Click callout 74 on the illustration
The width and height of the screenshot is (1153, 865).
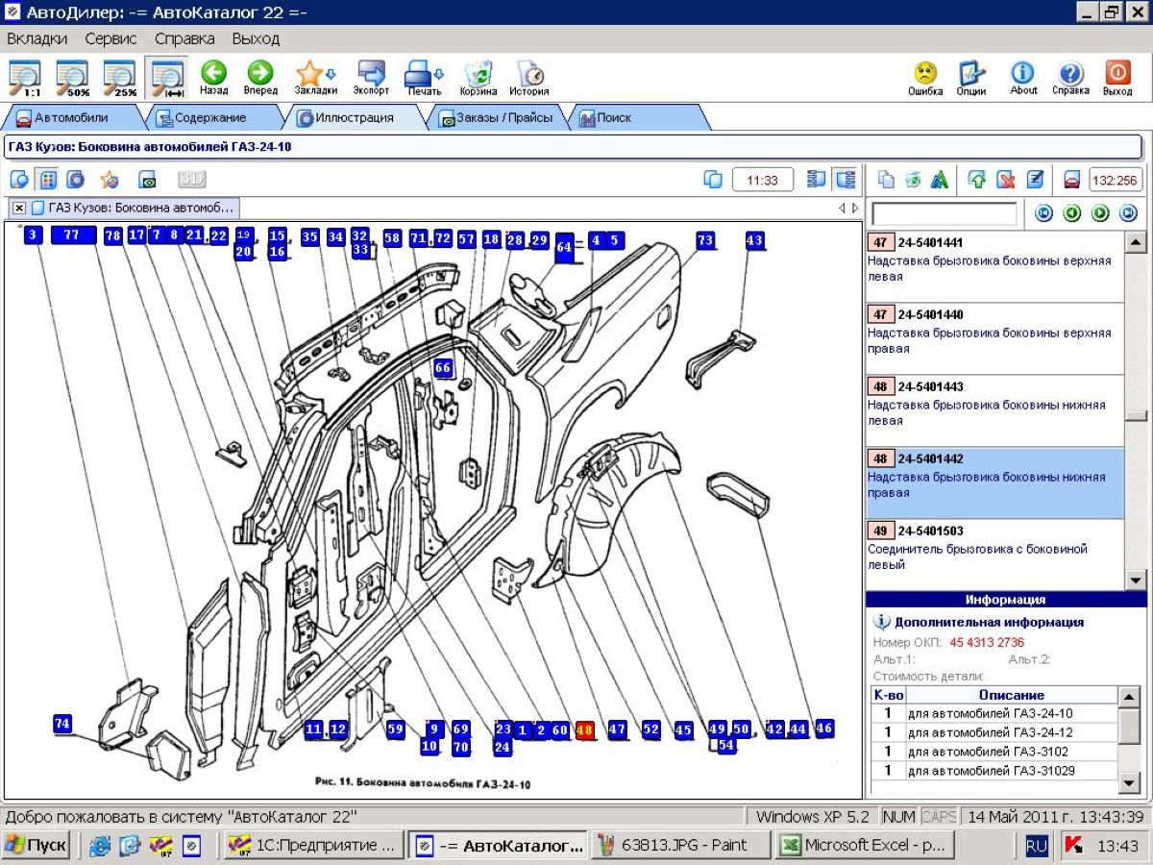(62, 724)
